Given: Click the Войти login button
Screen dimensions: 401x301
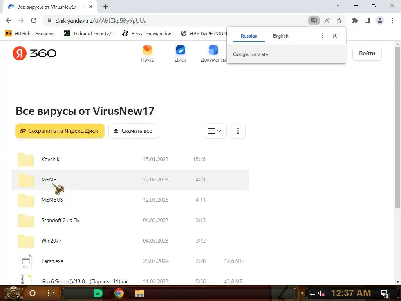Looking at the screenshot, I should tap(367, 53).
